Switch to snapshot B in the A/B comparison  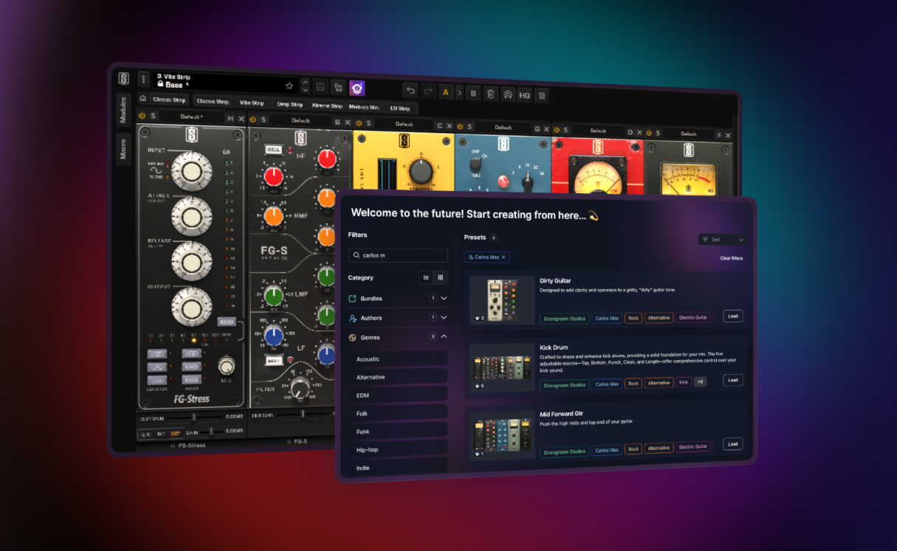tap(473, 93)
